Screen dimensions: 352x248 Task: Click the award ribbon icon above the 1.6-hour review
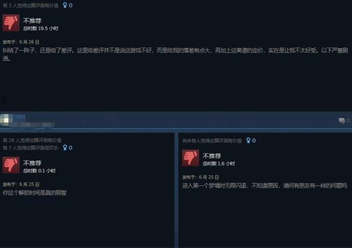[248, 140]
